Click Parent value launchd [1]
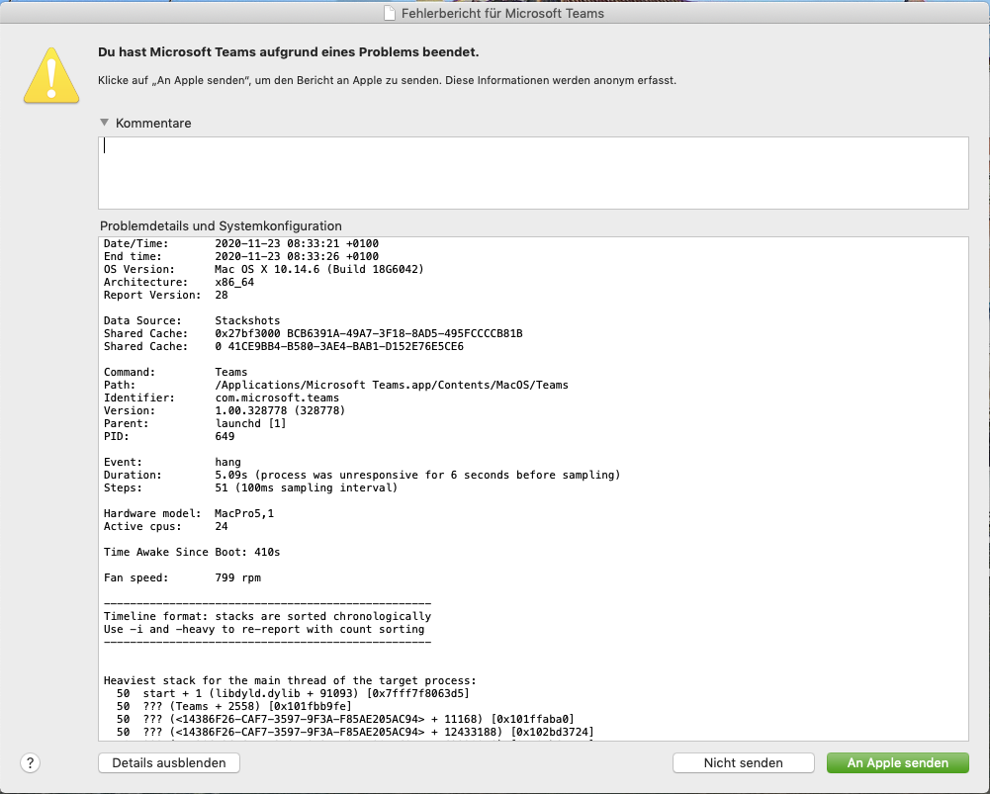 click(250, 423)
